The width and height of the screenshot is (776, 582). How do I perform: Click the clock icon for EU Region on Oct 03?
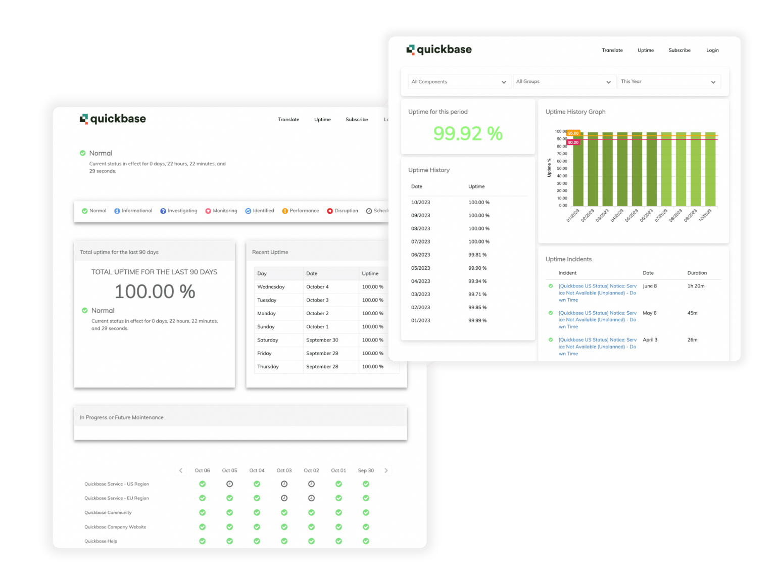284,498
